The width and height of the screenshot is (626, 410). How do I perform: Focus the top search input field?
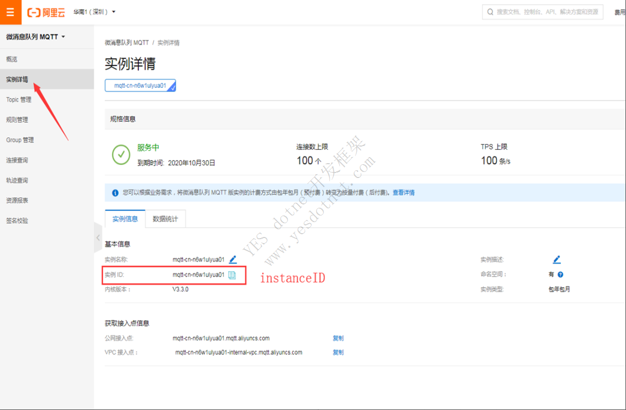point(543,12)
